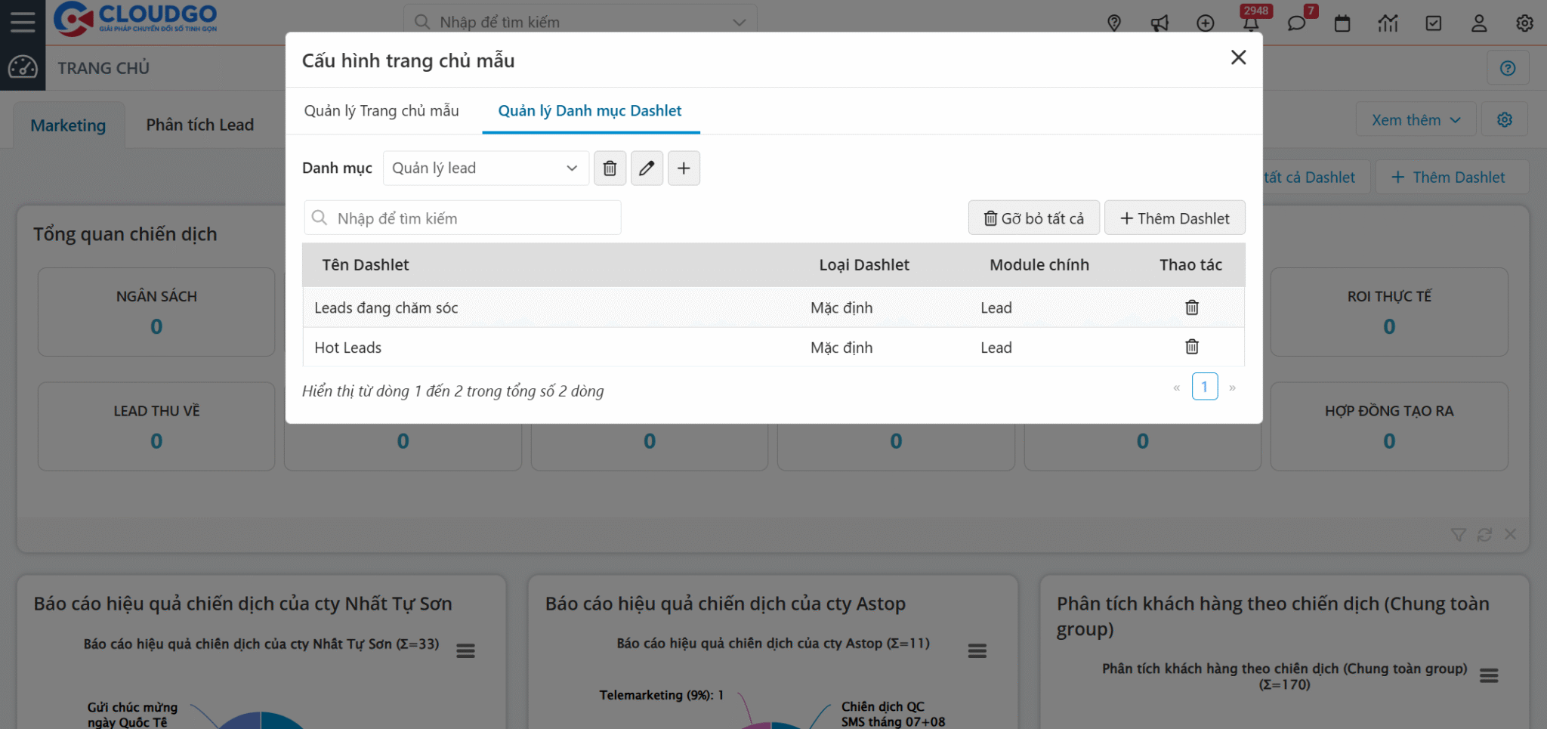
Task: Open the chat messages icon
Action: pos(1296,23)
